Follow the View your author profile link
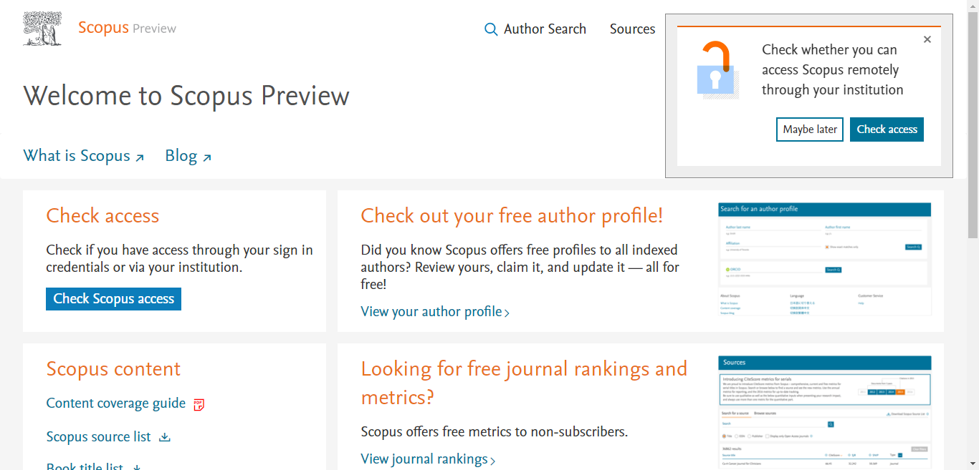 [430, 311]
